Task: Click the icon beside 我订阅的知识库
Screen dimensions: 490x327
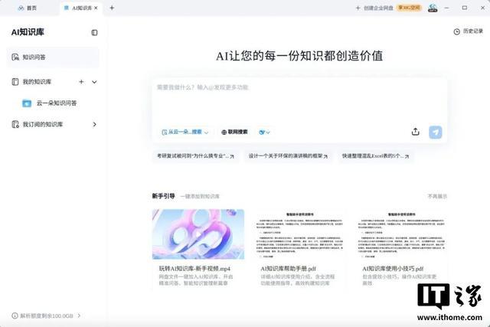Action: (15, 124)
